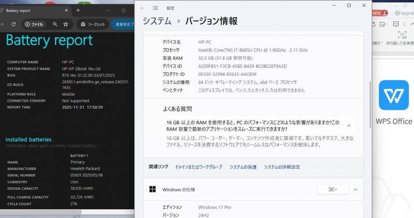Select HP HP ZBook 14u G6 product name
Viewport: 414px width, 218px height.
click(81, 69)
